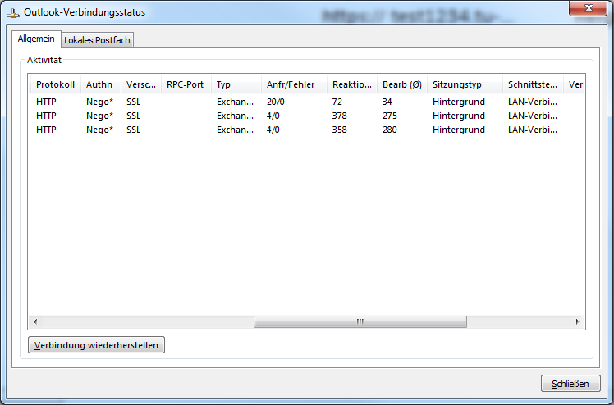Screen dimensions: 614x405
Task: Sort by the Bearb (Ø) column header
Action: [402, 84]
